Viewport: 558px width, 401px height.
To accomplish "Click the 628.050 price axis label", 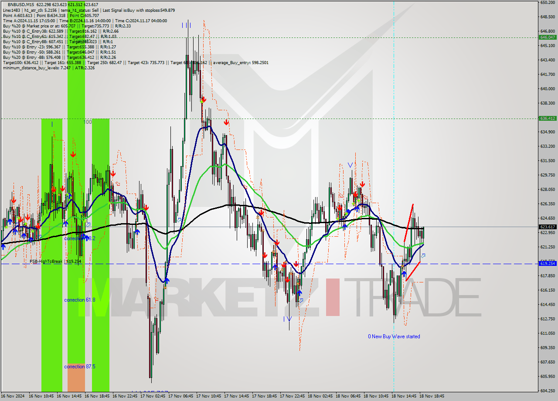I will [x=548, y=190].
